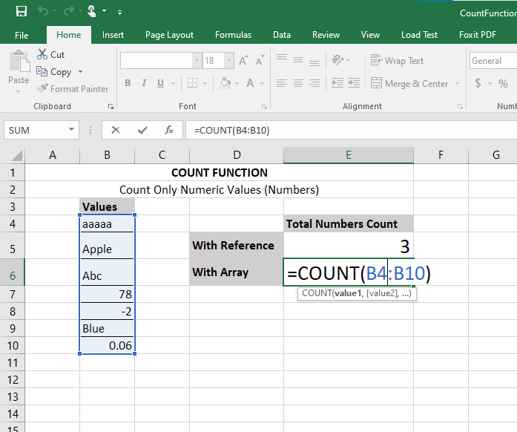The height and width of the screenshot is (432, 517).
Task: Open the font size 18 dropdown
Action: (x=228, y=61)
